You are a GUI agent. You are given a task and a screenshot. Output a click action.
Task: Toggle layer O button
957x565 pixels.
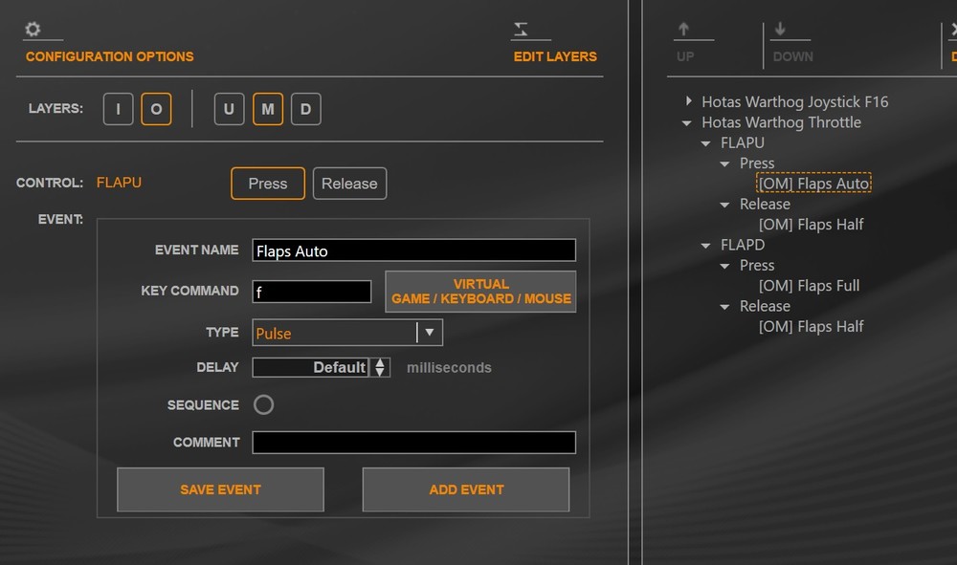click(156, 109)
